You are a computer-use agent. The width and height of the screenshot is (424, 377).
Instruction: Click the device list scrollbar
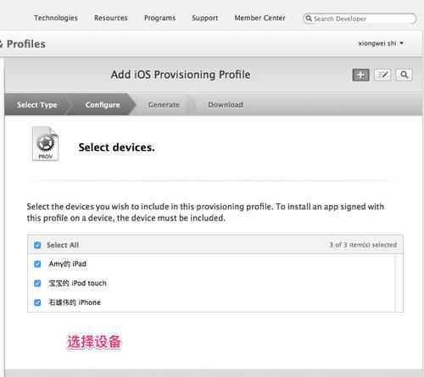399,283
